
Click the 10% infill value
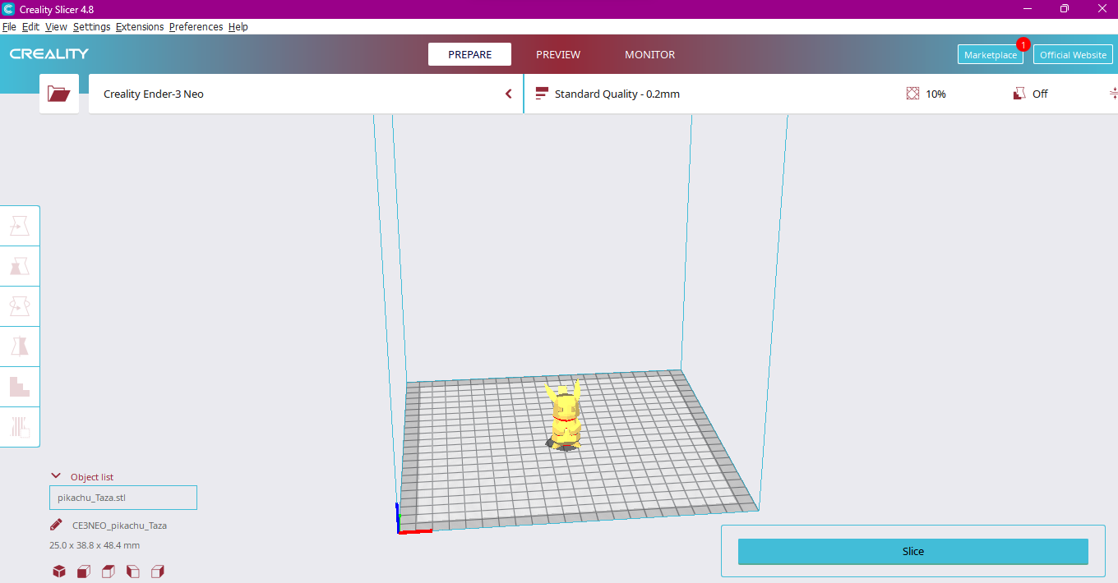[x=936, y=94]
